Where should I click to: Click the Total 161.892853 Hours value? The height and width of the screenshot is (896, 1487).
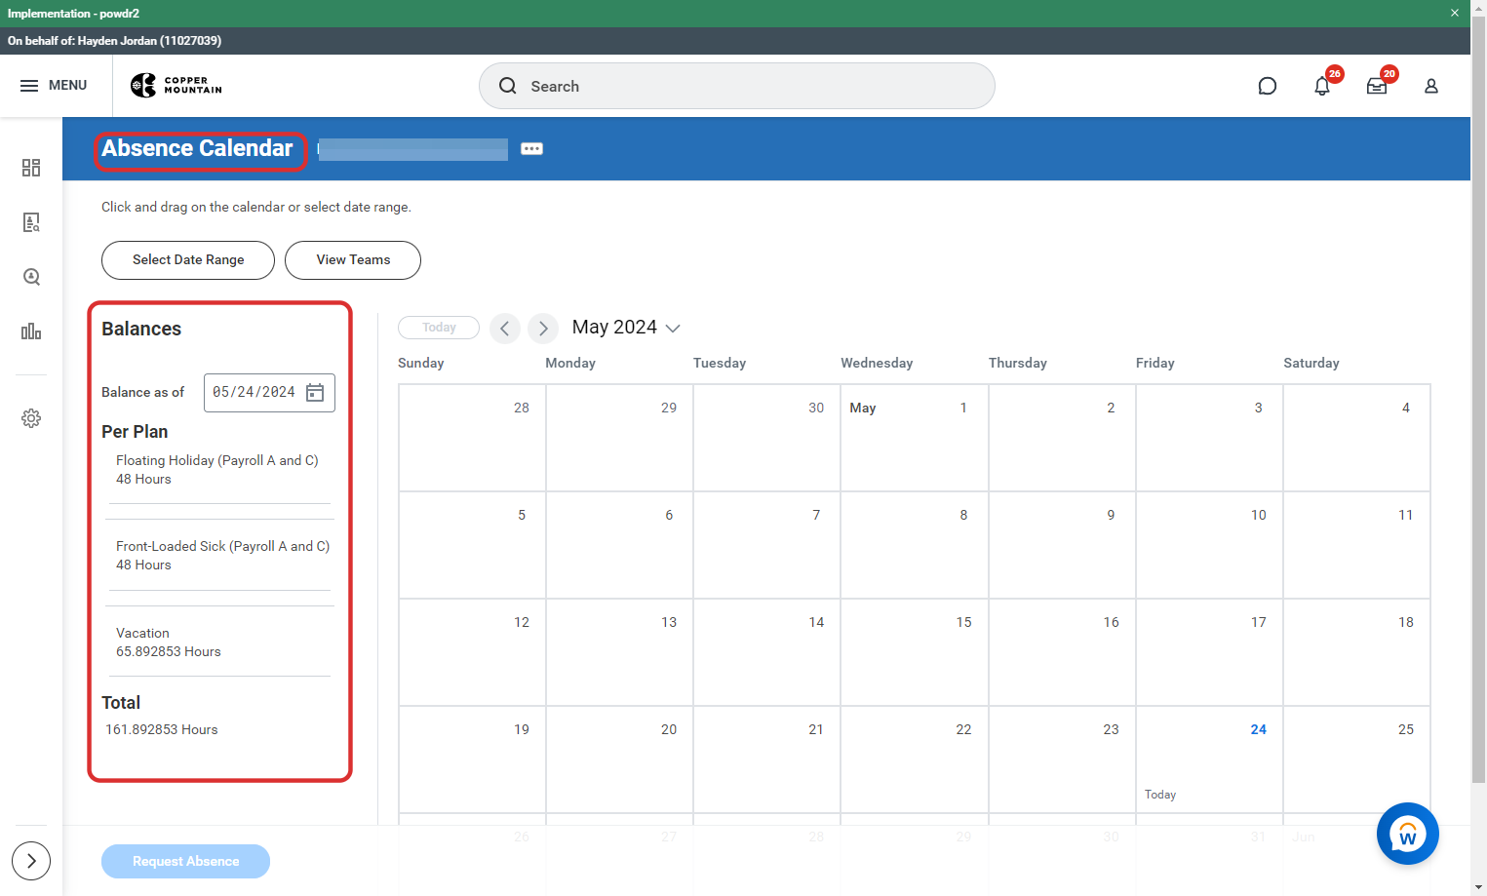click(162, 729)
